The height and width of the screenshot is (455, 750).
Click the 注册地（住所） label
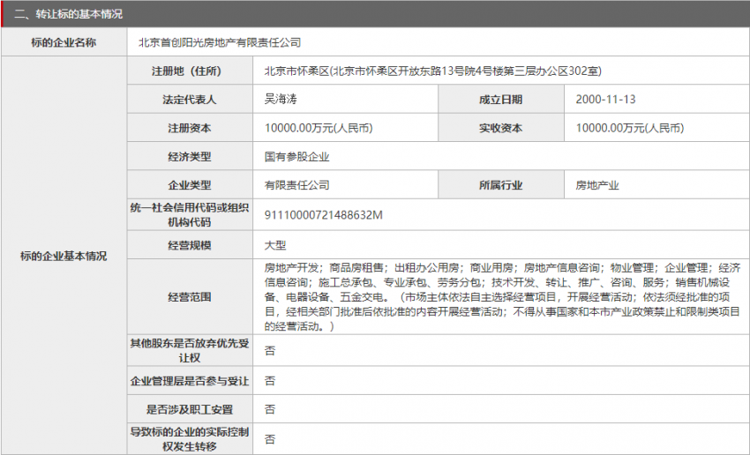pyautogui.click(x=190, y=71)
